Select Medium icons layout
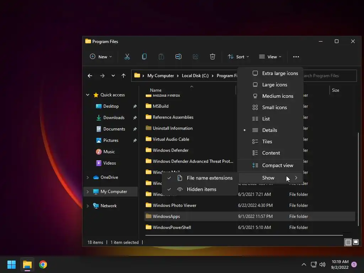This screenshot has height=273, width=364. 271,96
